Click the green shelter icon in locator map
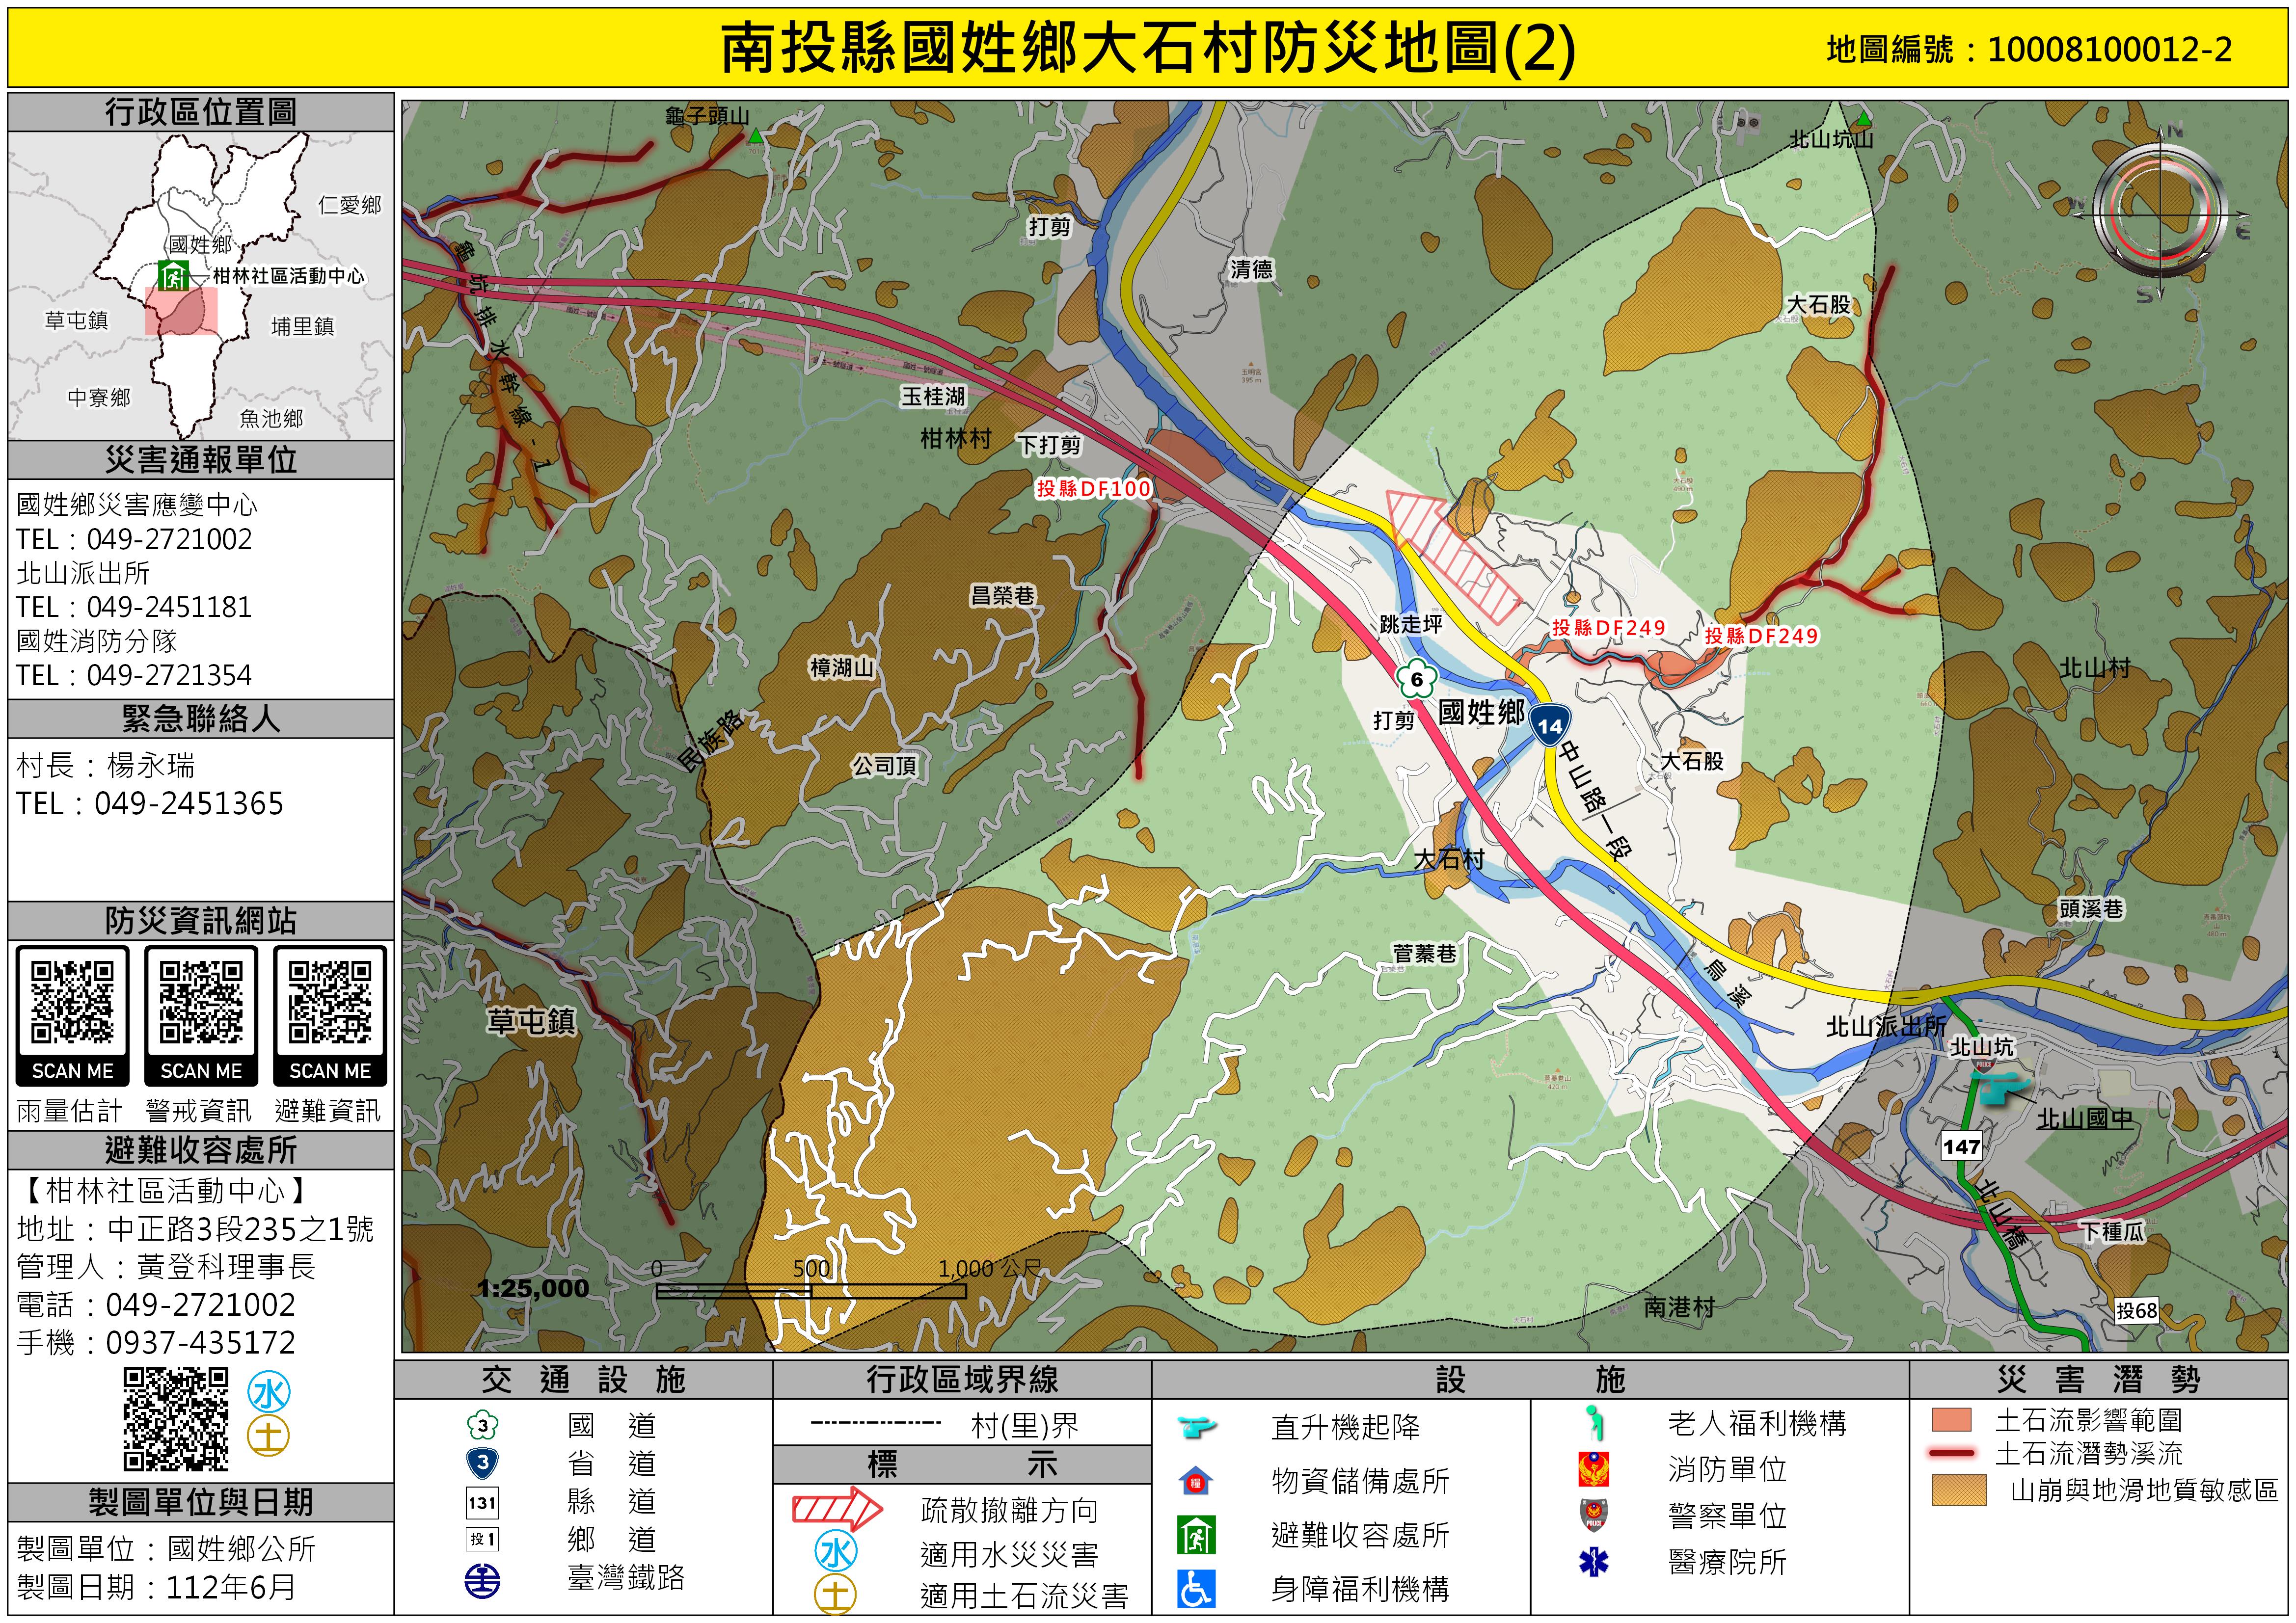2296x1623 pixels. 173,275
